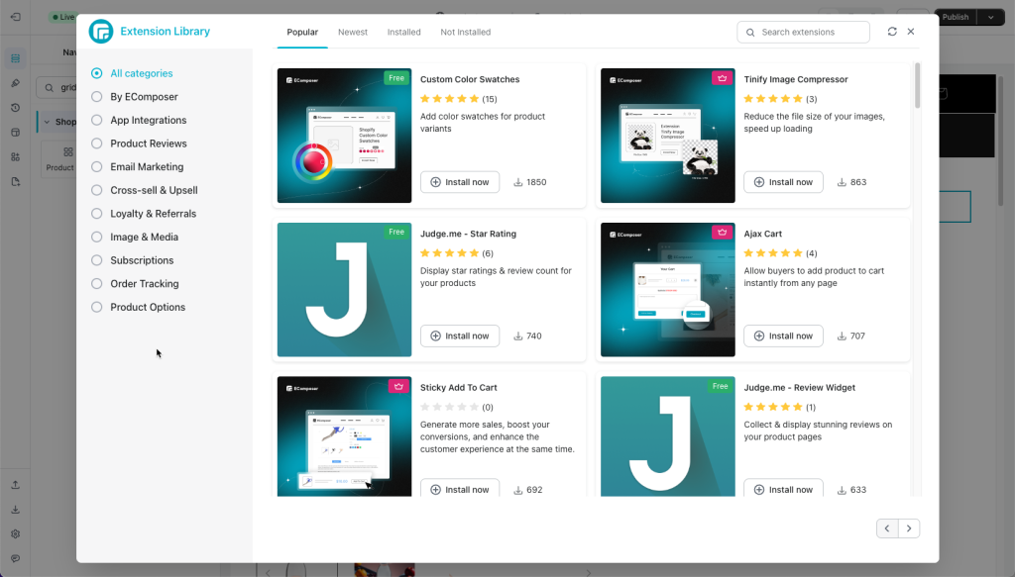Click the upload icon in left sidebar
The height and width of the screenshot is (577, 1015).
[16, 485]
